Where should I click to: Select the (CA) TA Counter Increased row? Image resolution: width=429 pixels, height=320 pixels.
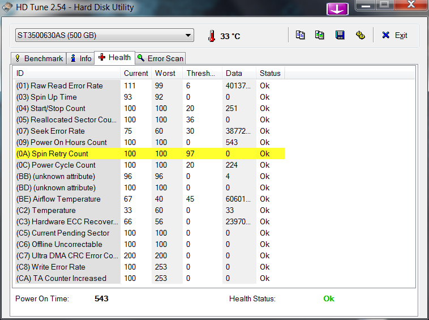(x=150, y=278)
